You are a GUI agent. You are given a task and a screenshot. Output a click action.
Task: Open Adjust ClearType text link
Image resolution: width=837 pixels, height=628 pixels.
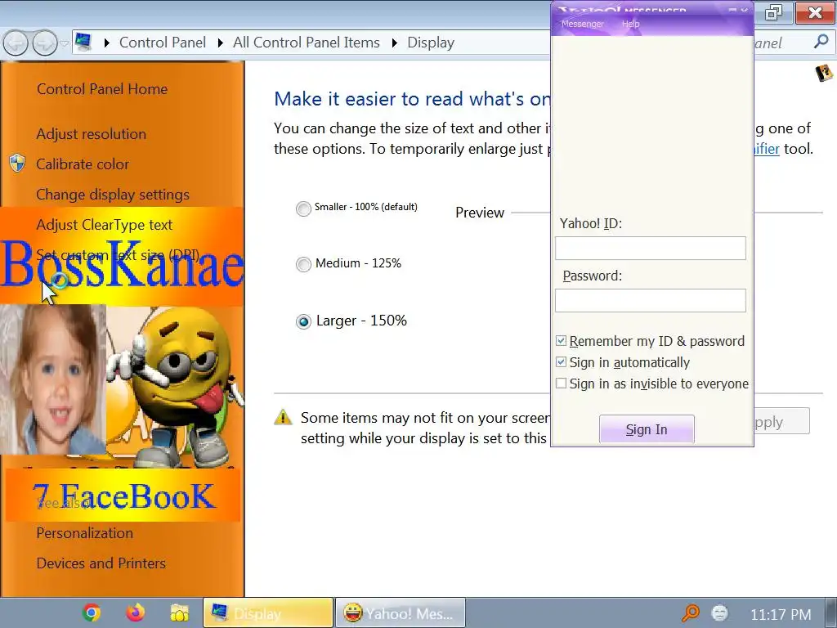pos(104,225)
